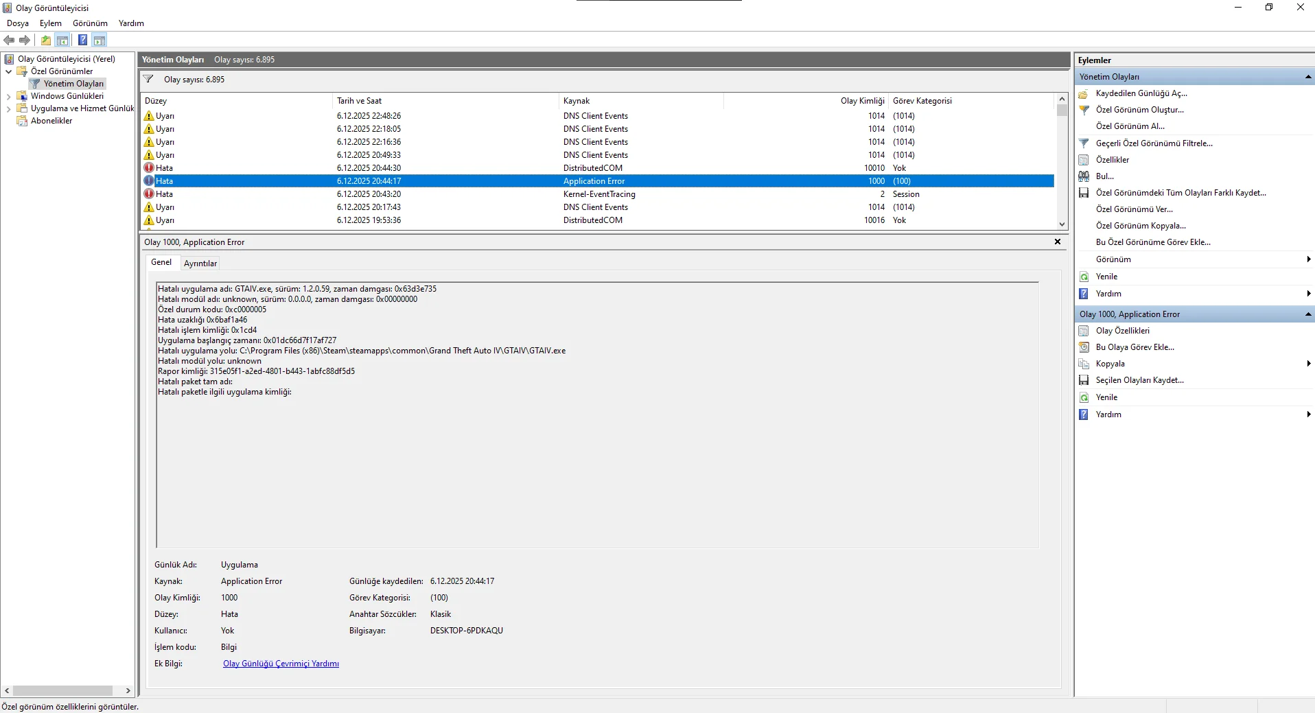Click the warning icon on the 19:53:36 DistributedCOM row
The width and height of the screenshot is (1315, 713).
click(149, 220)
